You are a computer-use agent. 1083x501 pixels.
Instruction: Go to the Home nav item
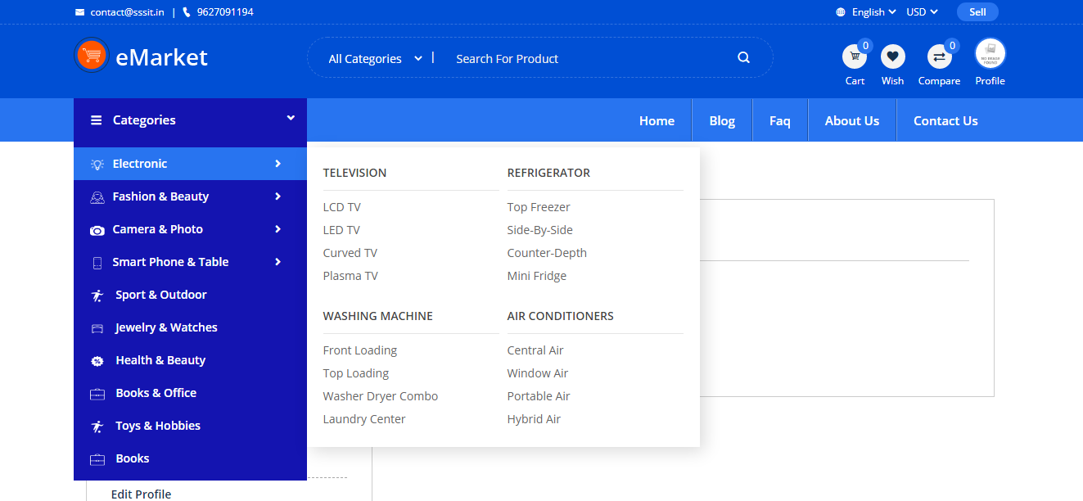657,120
